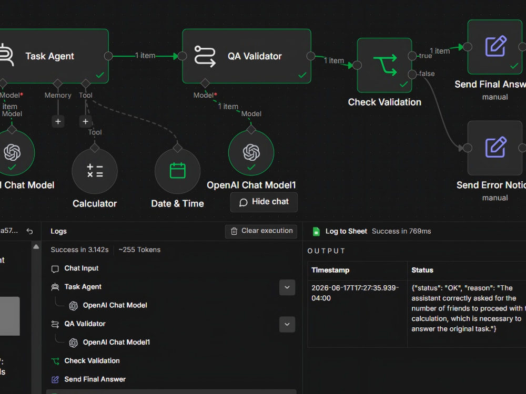This screenshot has height=394, width=526.
Task: Click the Send Final Answer input connector
Action: click(468, 47)
